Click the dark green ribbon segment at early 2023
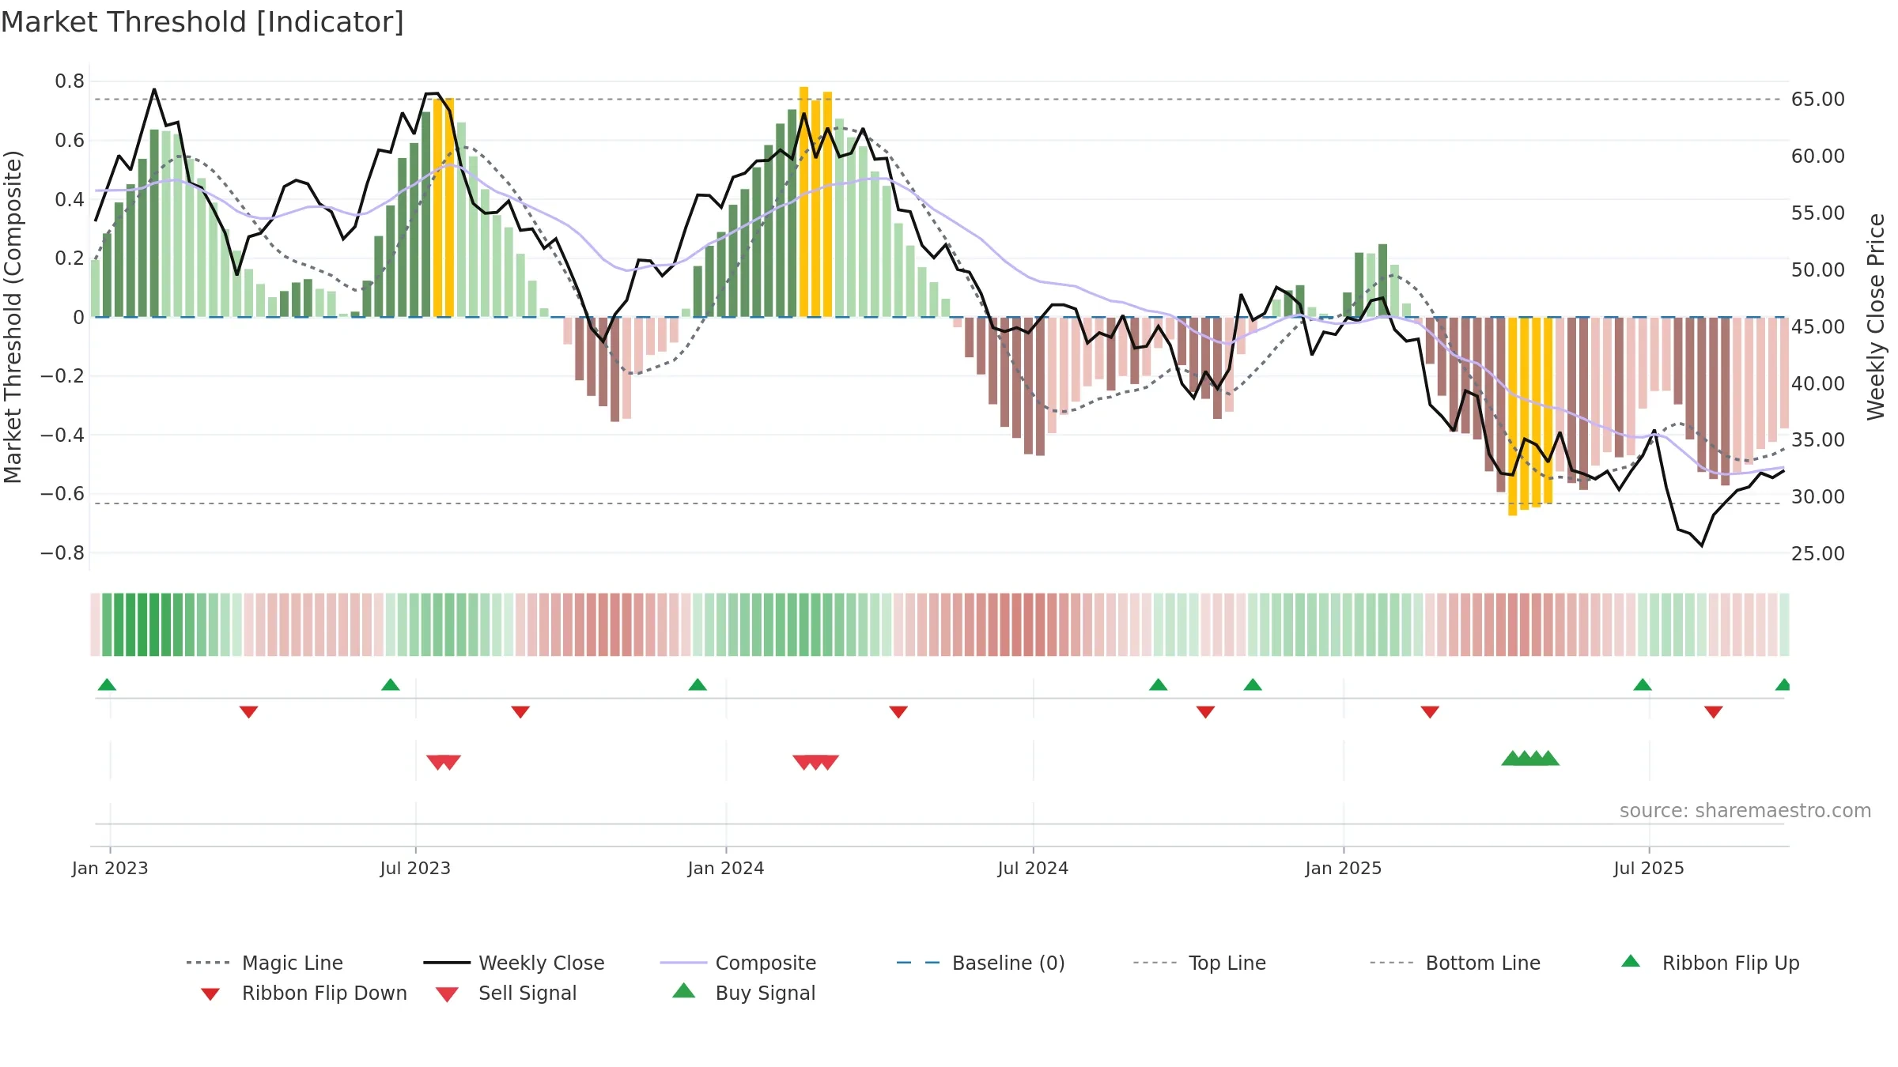The image size is (1898, 1067). coord(142,624)
